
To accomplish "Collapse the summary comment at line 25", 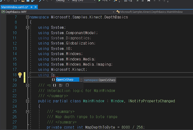I will [x=27, y=112].
